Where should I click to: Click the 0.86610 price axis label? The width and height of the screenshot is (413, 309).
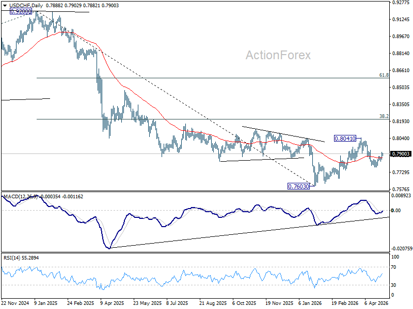coord(401,71)
